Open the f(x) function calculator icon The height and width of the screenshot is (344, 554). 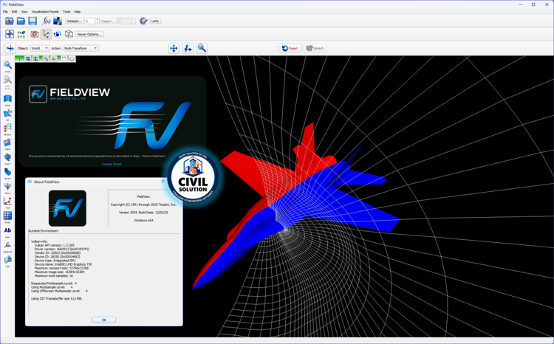click(x=47, y=21)
